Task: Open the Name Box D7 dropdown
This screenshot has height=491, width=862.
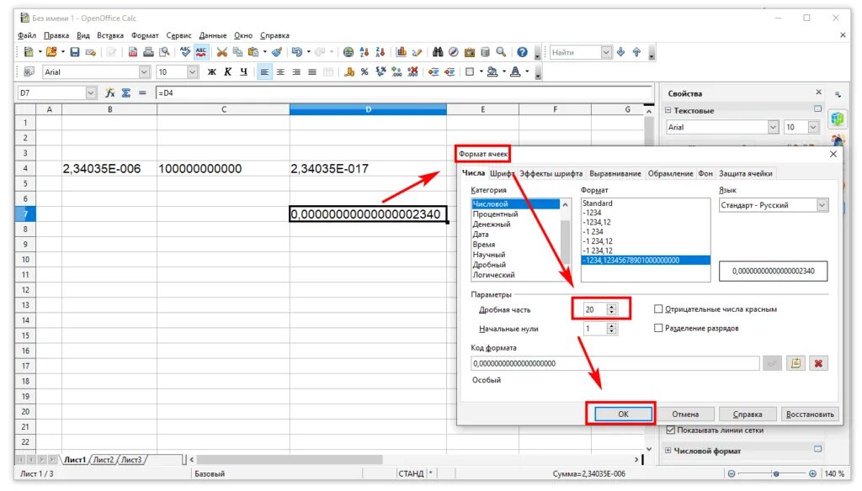Action: pyautogui.click(x=91, y=92)
